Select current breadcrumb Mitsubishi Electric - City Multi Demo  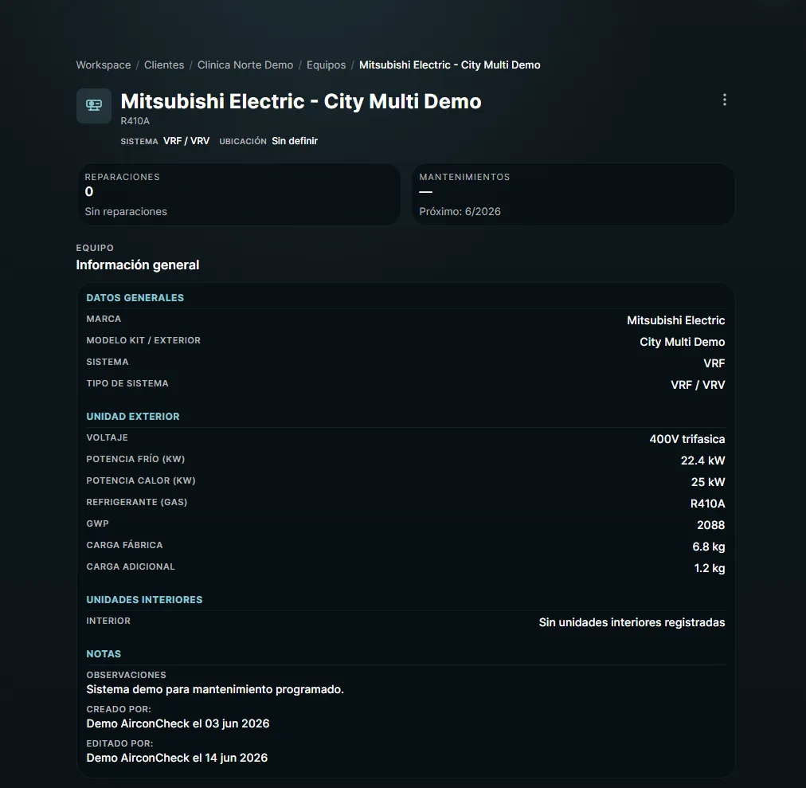click(450, 65)
